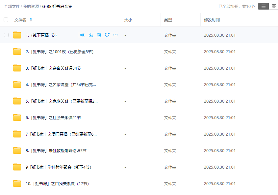The image size is (278, 195).
Task: Tick the select-all checkbox in the header
Action: click(6, 20)
